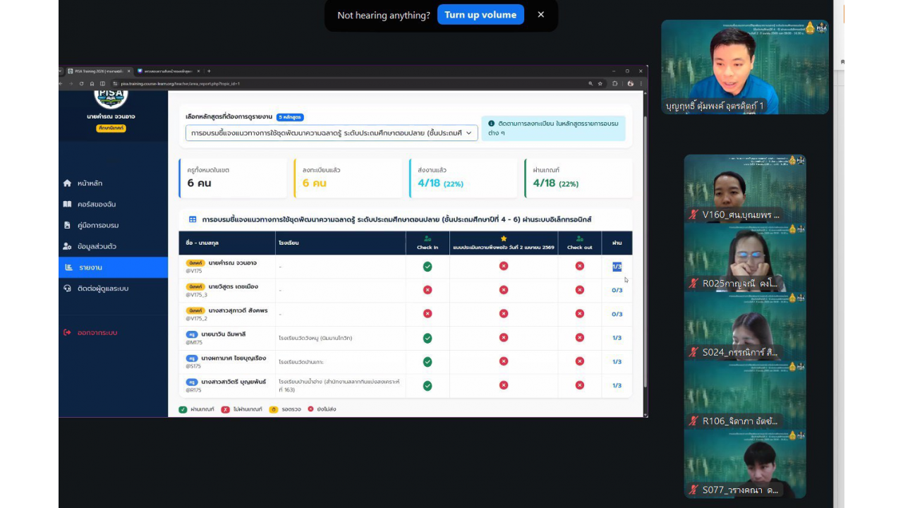This screenshot has height=508, width=903.
Task: Open the training manual document icon
Action: coord(67,225)
